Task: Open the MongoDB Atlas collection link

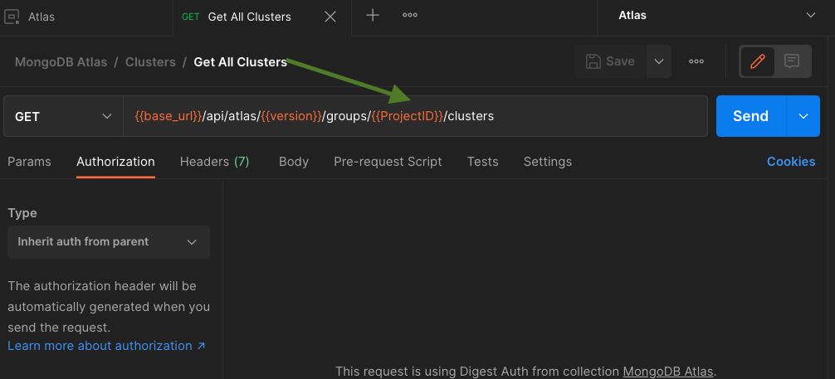Action: [668, 371]
